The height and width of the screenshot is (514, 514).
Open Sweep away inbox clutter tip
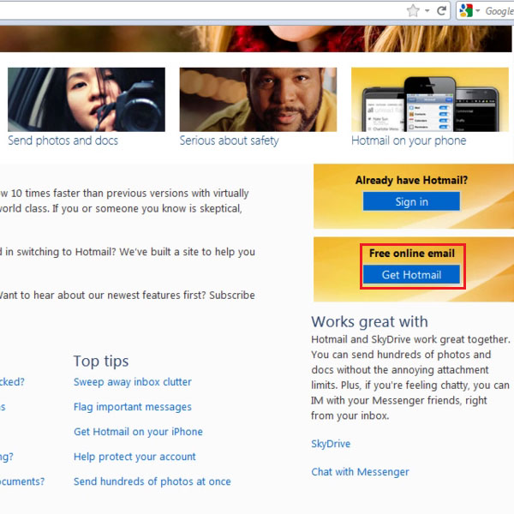tap(133, 382)
